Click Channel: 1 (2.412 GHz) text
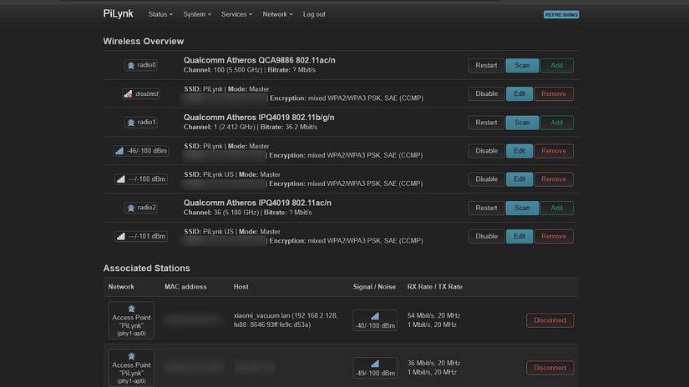This screenshot has width=689, height=387. [220, 127]
